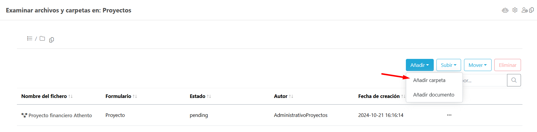Open the three-dots menu for Proyecto financiero Athento
The width and height of the screenshot is (537, 132).
click(449, 115)
